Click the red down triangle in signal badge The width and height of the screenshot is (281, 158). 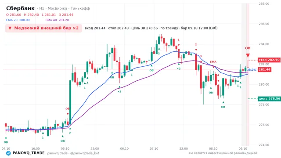(x=10, y=28)
